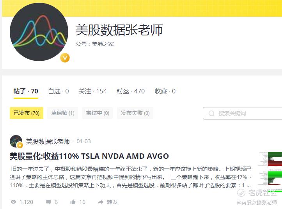
Task: Switch to the 自选 · 0 tab
Action: (x=59, y=91)
